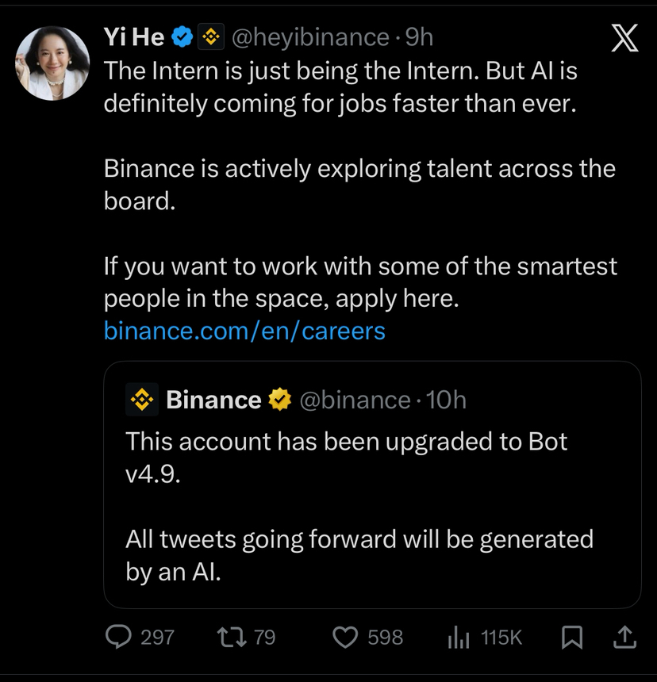Click the 10h timestamp on quoted tweet
The image size is (657, 682).
446,400
